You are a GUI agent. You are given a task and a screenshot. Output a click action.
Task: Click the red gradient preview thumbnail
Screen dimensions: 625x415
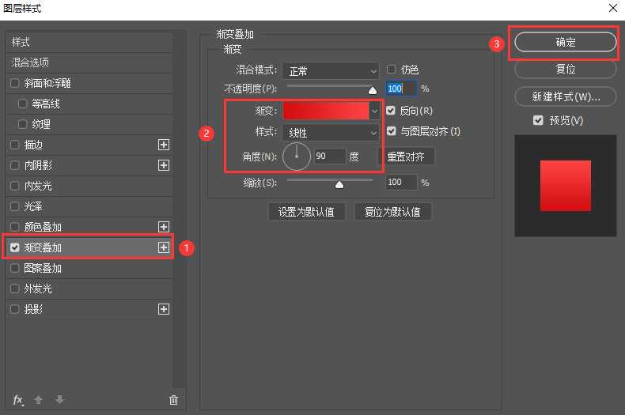point(566,186)
